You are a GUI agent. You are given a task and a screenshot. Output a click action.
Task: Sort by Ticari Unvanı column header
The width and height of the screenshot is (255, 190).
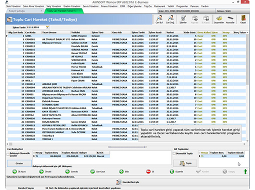(56, 32)
